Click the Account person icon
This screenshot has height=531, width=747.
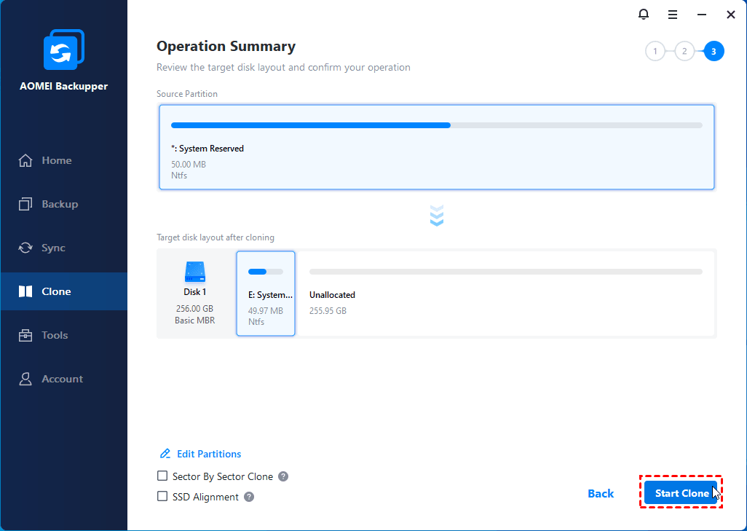25,379
